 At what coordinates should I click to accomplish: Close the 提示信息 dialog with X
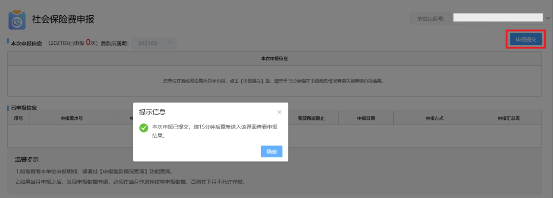pyautogui.click(x=280, y=112)
